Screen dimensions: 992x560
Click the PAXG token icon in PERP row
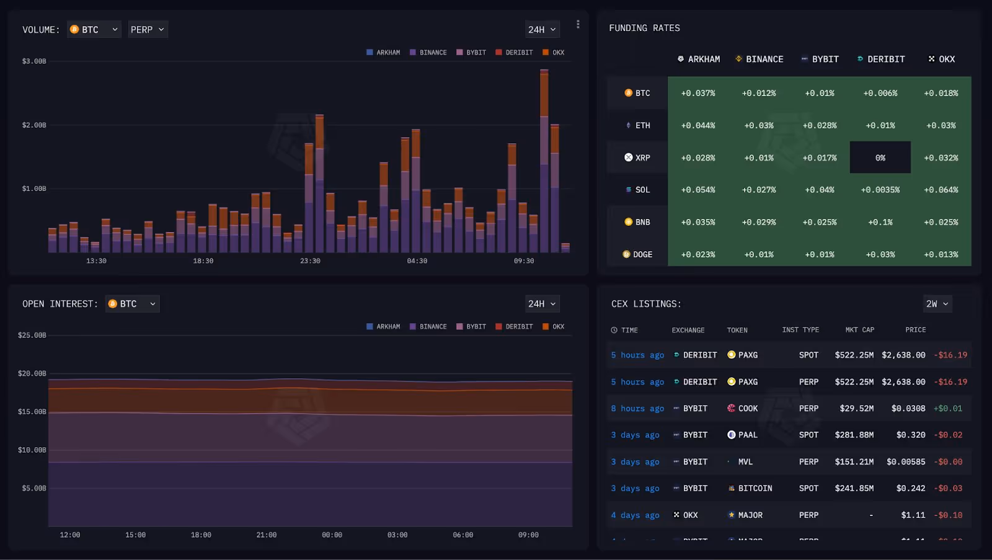(x=732, y=381)
